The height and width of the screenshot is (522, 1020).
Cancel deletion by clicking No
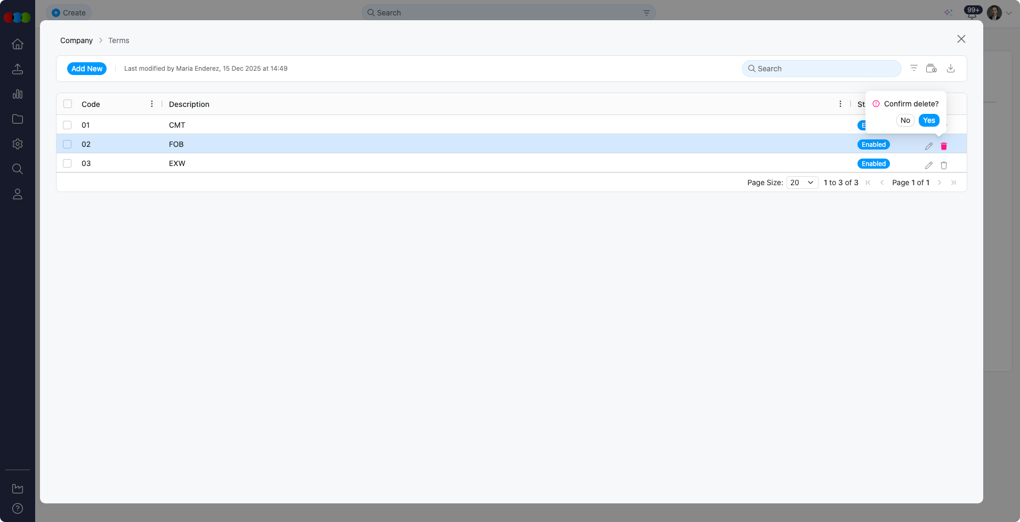[x=905, y=120]
